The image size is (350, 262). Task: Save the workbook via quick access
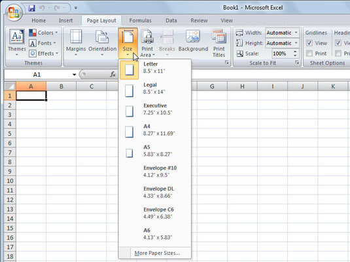tap(32, 8)
